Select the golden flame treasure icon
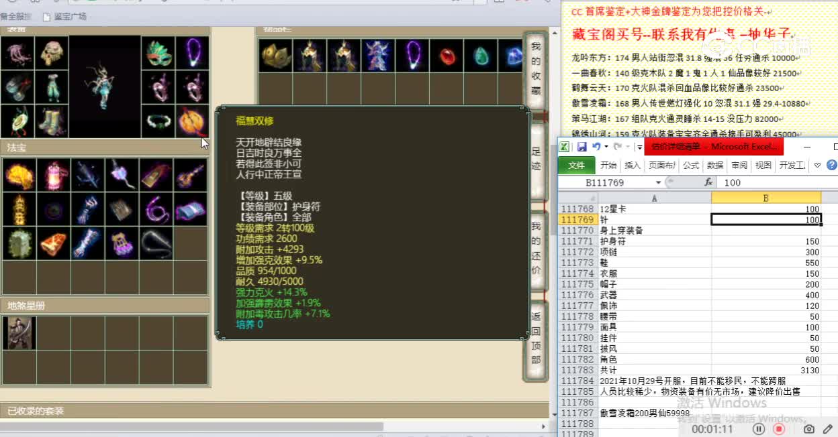 pyautogui.click(x=18, y=175)
